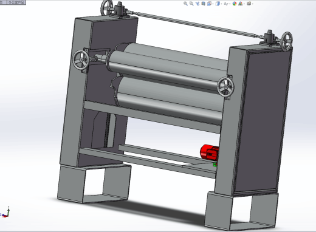Screen dimensions: 316x232
Task: Expand the View Settings dropdown arrow
Action: [x=253, y=4]
